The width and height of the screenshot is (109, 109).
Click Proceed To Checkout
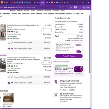[x=69, y=56]
